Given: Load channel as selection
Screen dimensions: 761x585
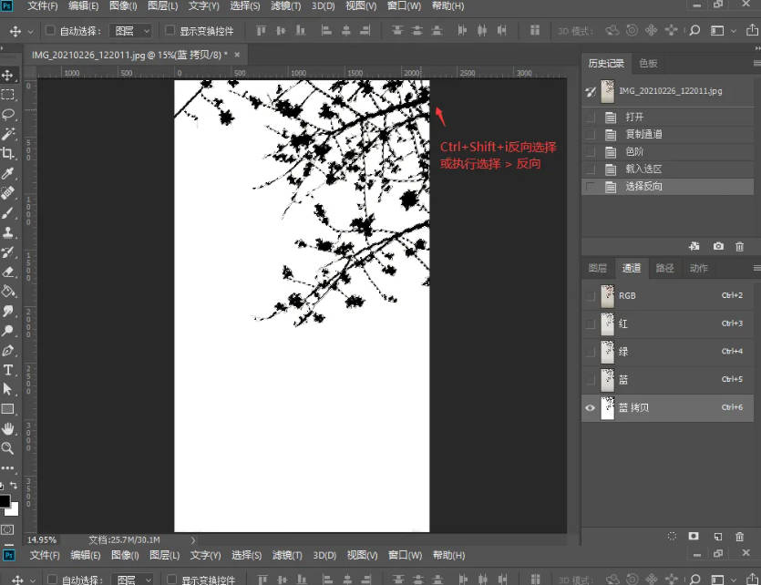Looking at the screenshot, I should click(x=672, y=536).
